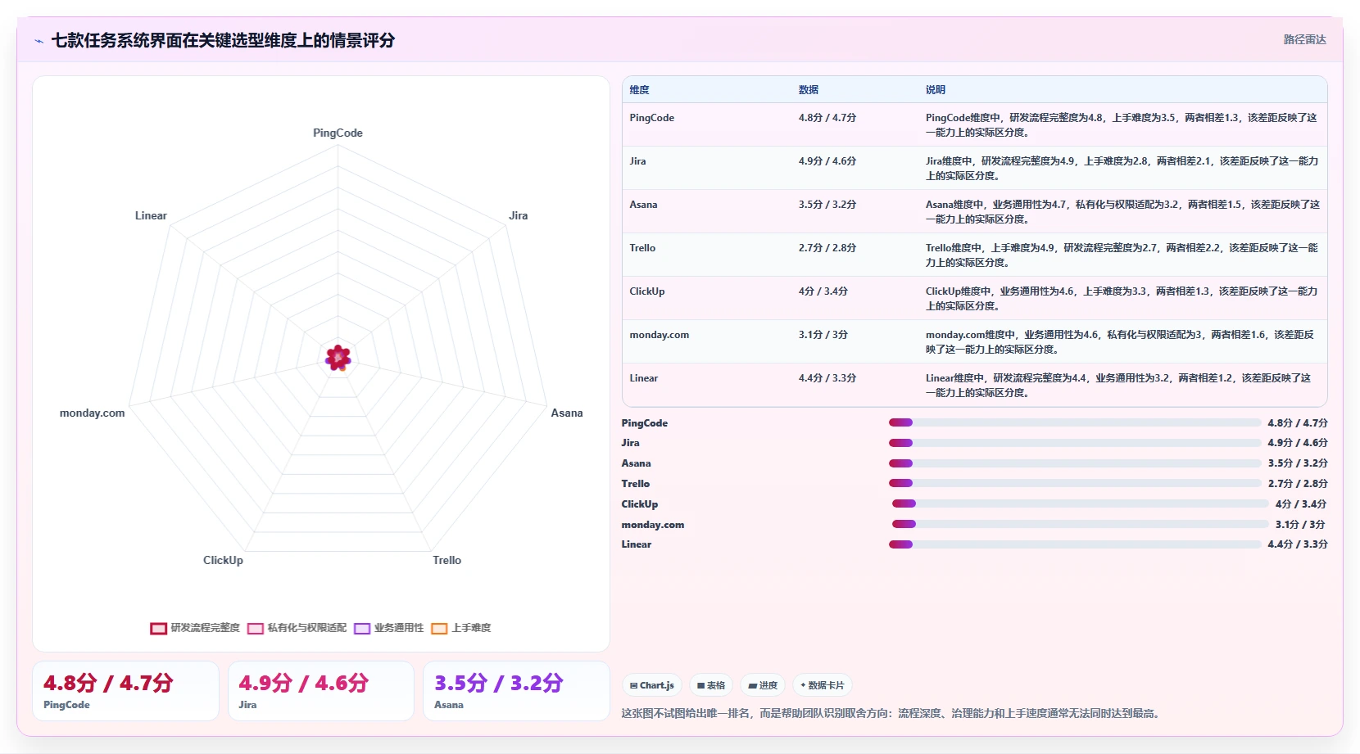Click the monday.com radar axis label
Screen dimensions: 1360x754
92,413
